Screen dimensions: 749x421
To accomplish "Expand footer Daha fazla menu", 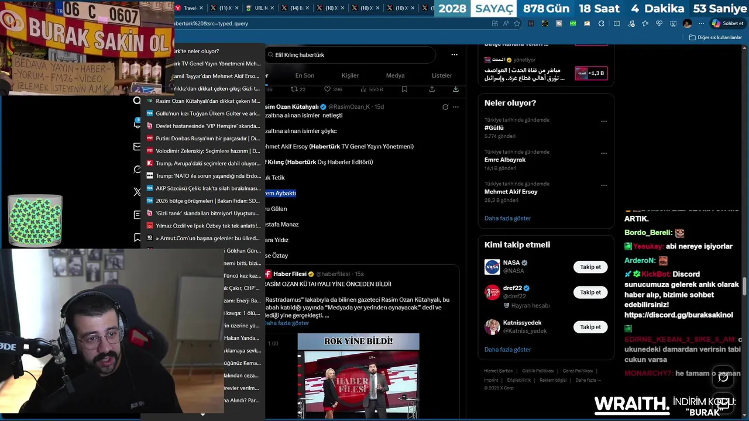I will [588, 380].
